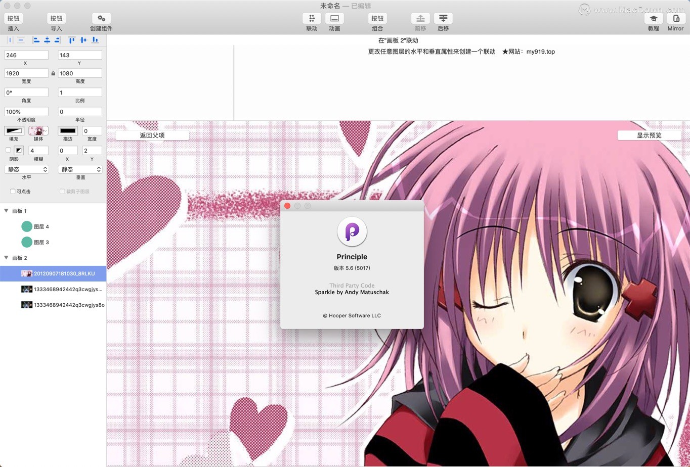Image resolution: width=690 pixels, height=467 pixels.
Task: Click the 导入 (Import) toolbar button
Action: click(x=56, y=18)
